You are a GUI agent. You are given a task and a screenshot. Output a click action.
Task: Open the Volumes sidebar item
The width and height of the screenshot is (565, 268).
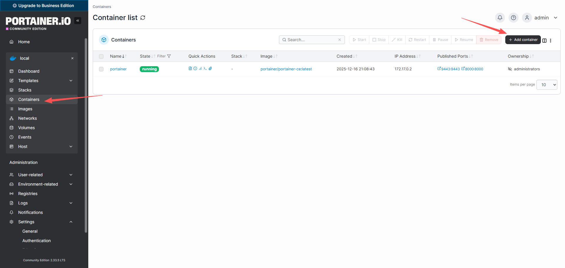click(x=26, y=128)
